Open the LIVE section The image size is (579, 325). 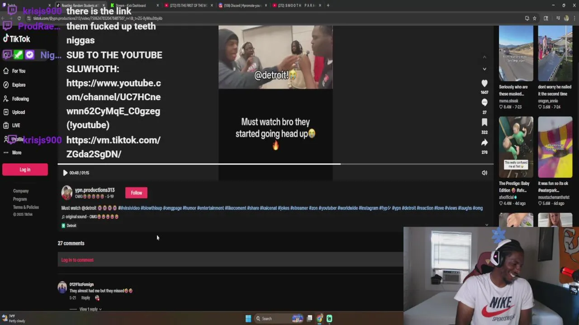(12, 125)
